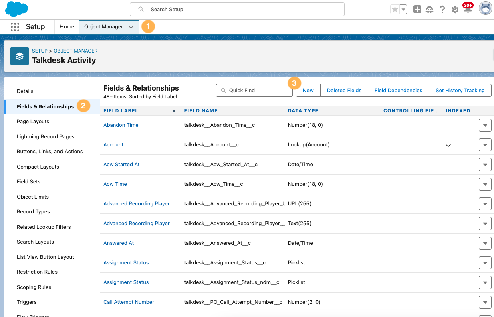The width and height of the screenshot is (494, 317).
Task: Open the row actions dropdown for Acw Time
Action: click(x=485, y=184)
